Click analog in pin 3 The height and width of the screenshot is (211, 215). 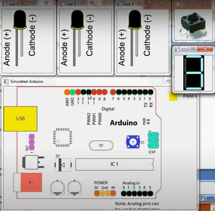point(140,193)
